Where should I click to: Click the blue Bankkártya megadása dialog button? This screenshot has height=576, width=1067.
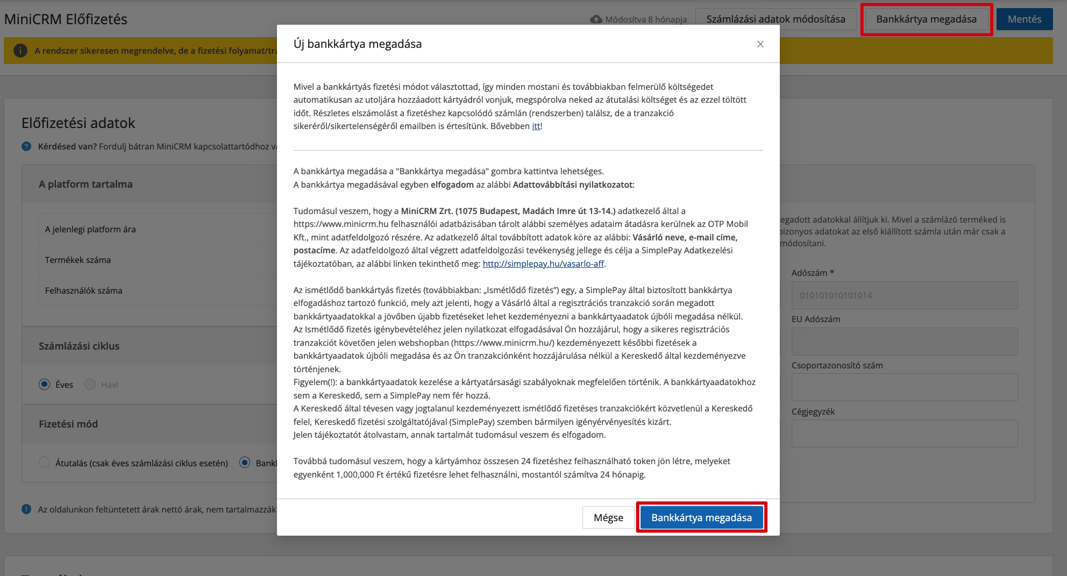pos(701,517)
